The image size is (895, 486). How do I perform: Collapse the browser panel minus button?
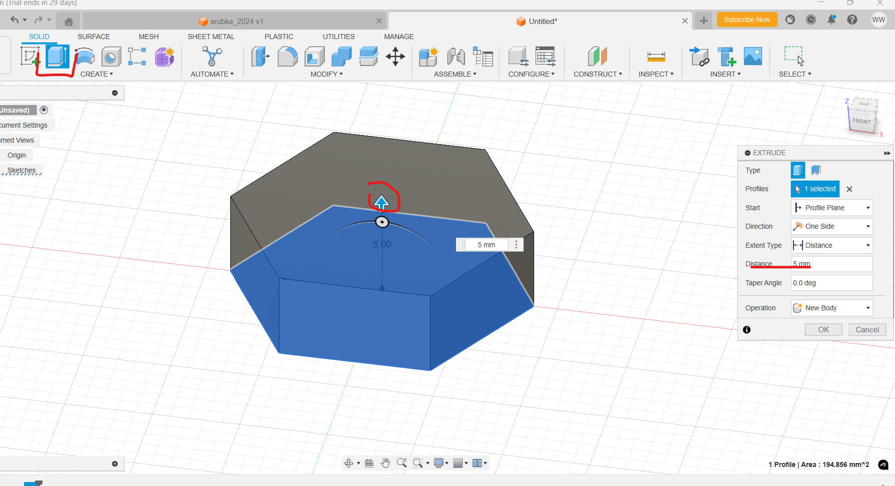tap(115, 93)
